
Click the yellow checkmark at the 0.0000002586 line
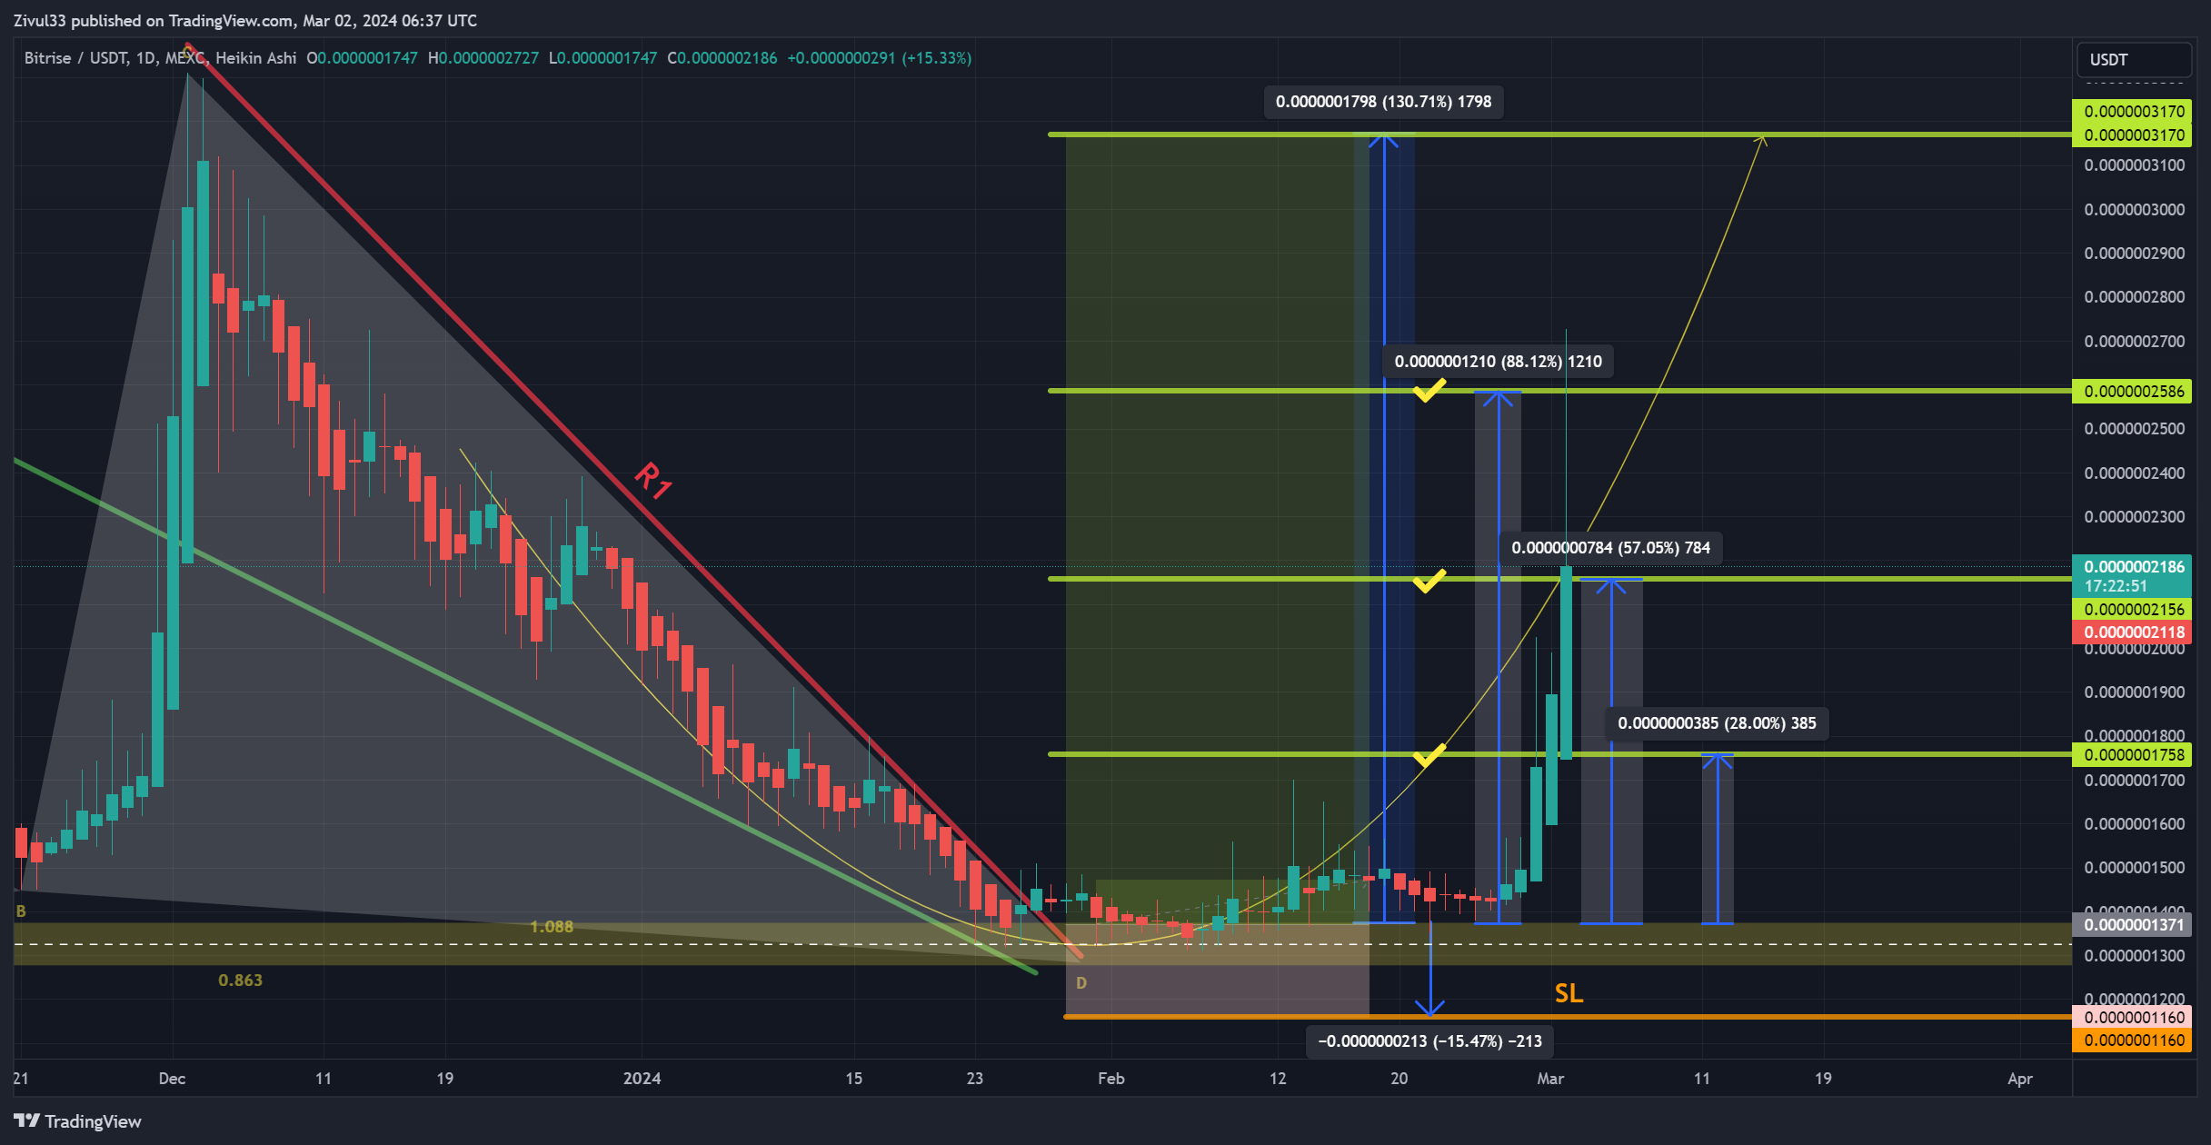[1429, 391]
